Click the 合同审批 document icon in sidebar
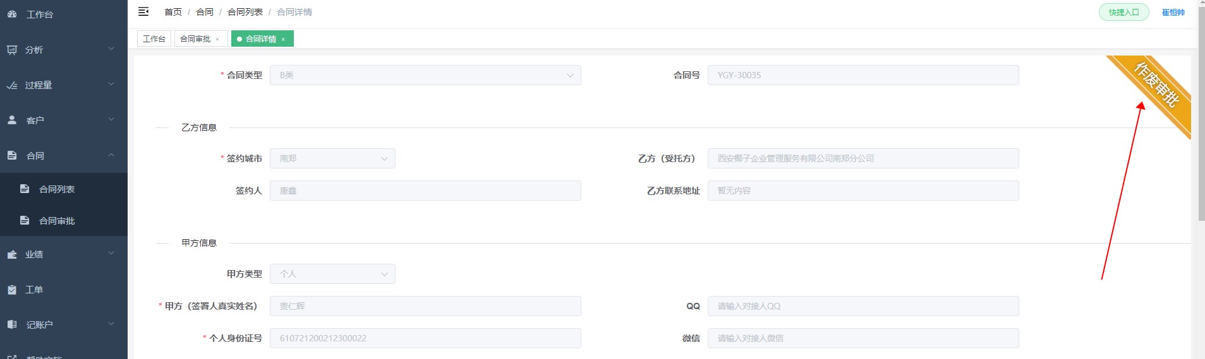Image resolution: width=1205 pixels, height=359 pixels. 25,220
